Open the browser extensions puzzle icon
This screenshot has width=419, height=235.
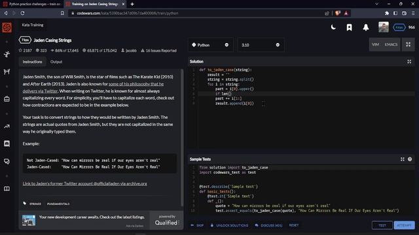(387, 13)
